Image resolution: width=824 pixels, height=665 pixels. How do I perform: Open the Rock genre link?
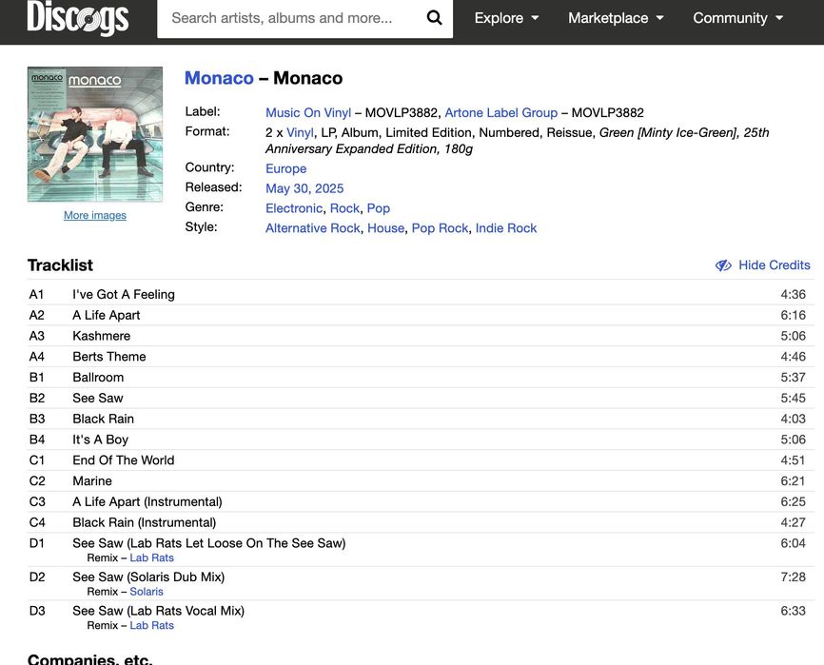pos(344,208)
